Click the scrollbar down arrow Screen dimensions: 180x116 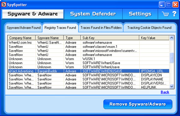coord(172,86)
